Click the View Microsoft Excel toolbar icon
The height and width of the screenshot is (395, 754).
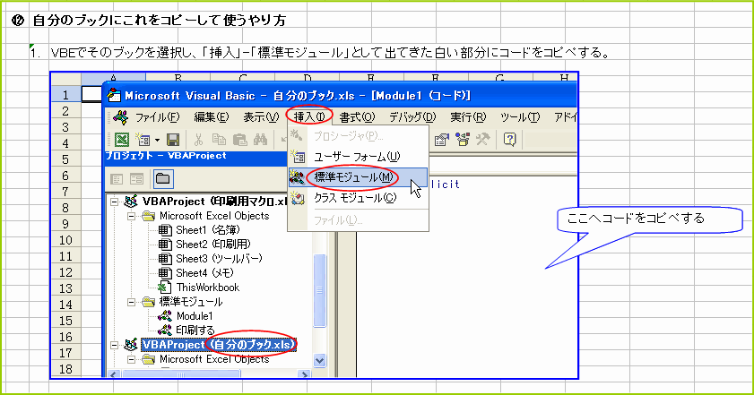(122, 140)
